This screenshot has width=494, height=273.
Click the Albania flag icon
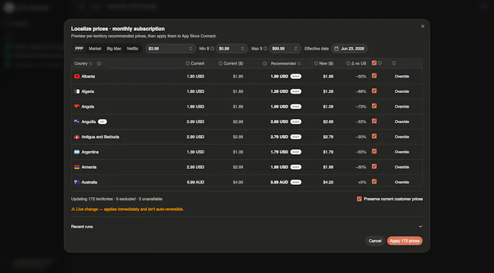(x=77, y=76)
